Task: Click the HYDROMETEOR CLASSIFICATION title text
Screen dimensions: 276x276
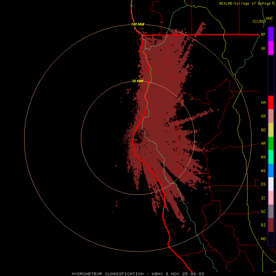Action: [108, 274]
